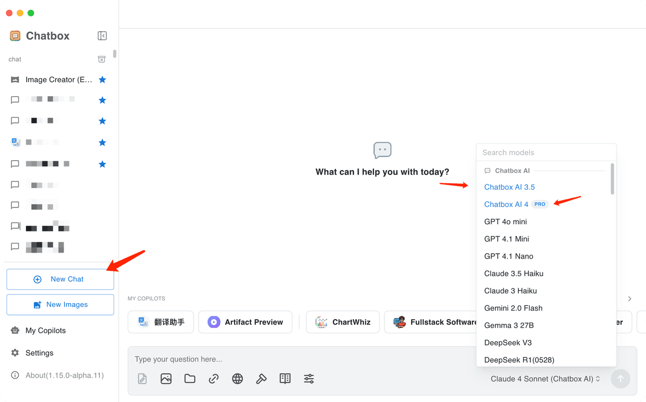Launch the ChartWhiz copilot
646x402 pixels.
[342, 322]
